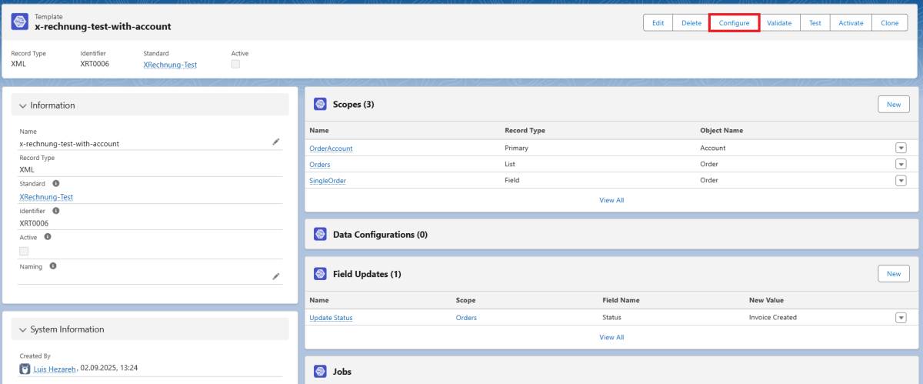Collapse the Information section
This screenshot has height=384, width=923.
coord(23,105)
